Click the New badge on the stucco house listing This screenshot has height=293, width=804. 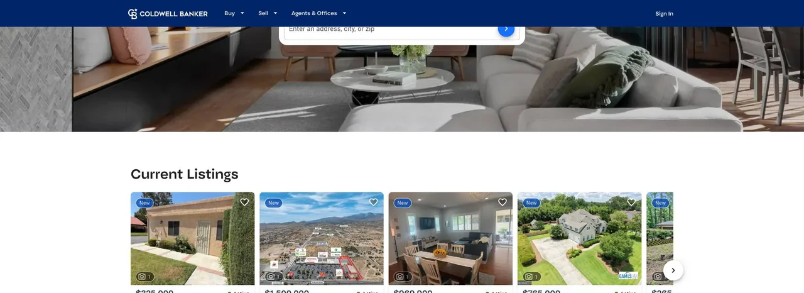pos(145,203)
